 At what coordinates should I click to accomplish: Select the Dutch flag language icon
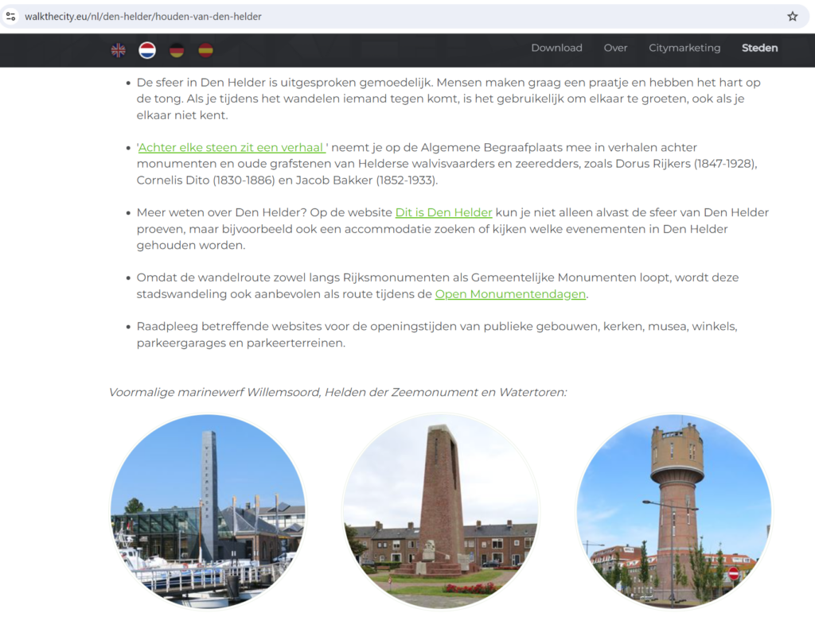click(x=147, y=50)
